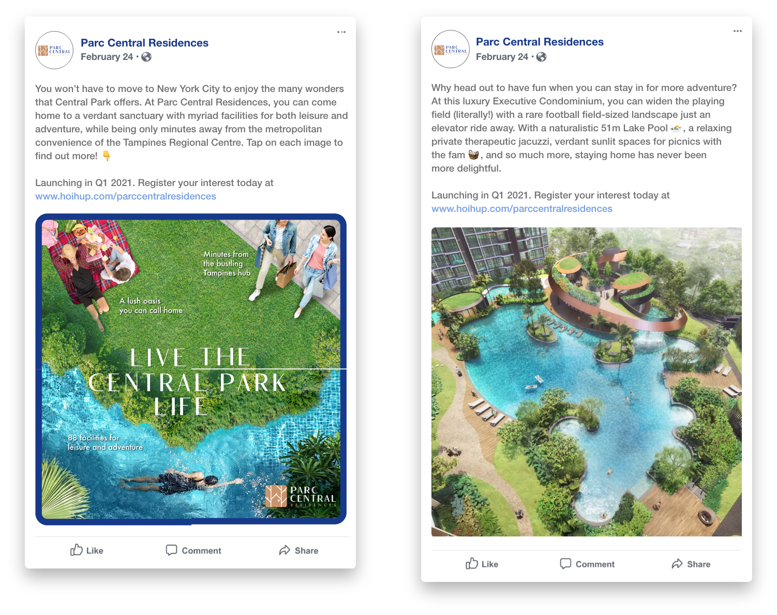
Task: Open Comment on the left post
Action: pos(193,550)
